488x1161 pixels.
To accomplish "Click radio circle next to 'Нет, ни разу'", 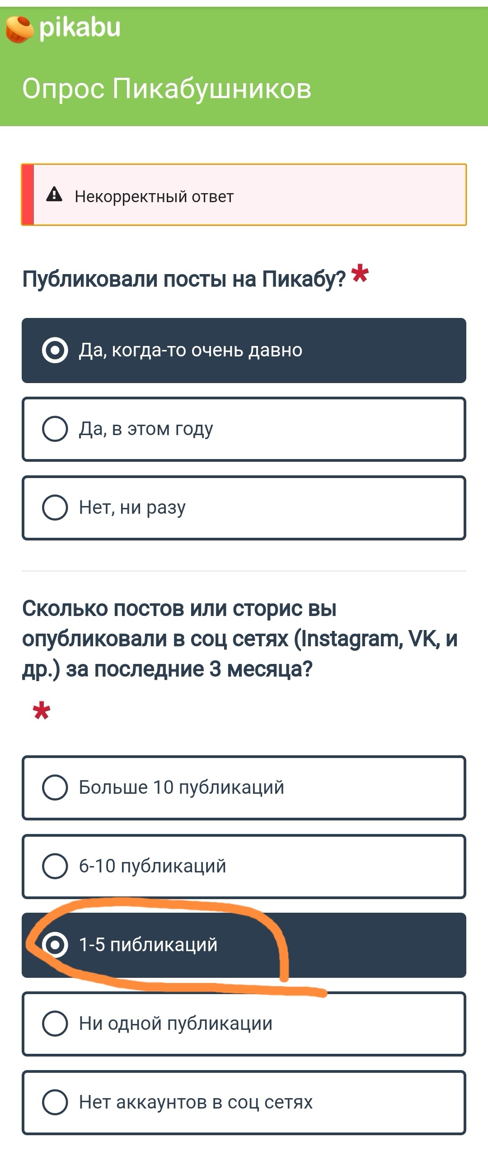I will click(55, 507).
